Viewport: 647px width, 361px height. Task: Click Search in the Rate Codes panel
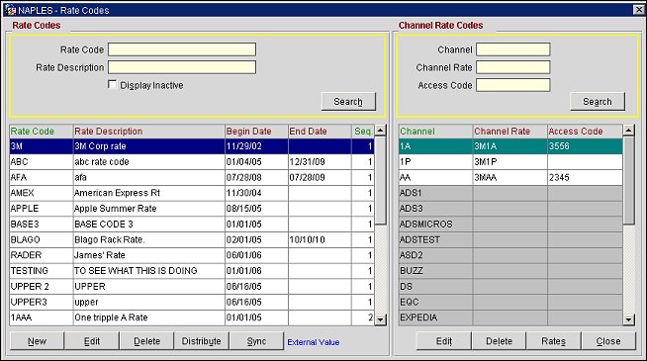point(348,102)
